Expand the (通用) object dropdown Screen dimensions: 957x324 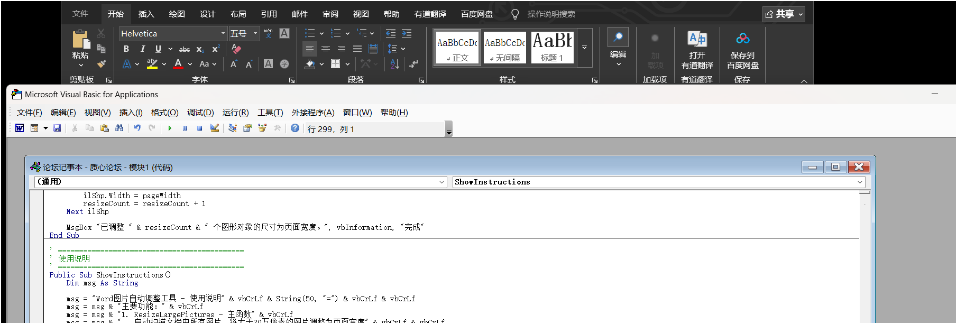[442, 182]
